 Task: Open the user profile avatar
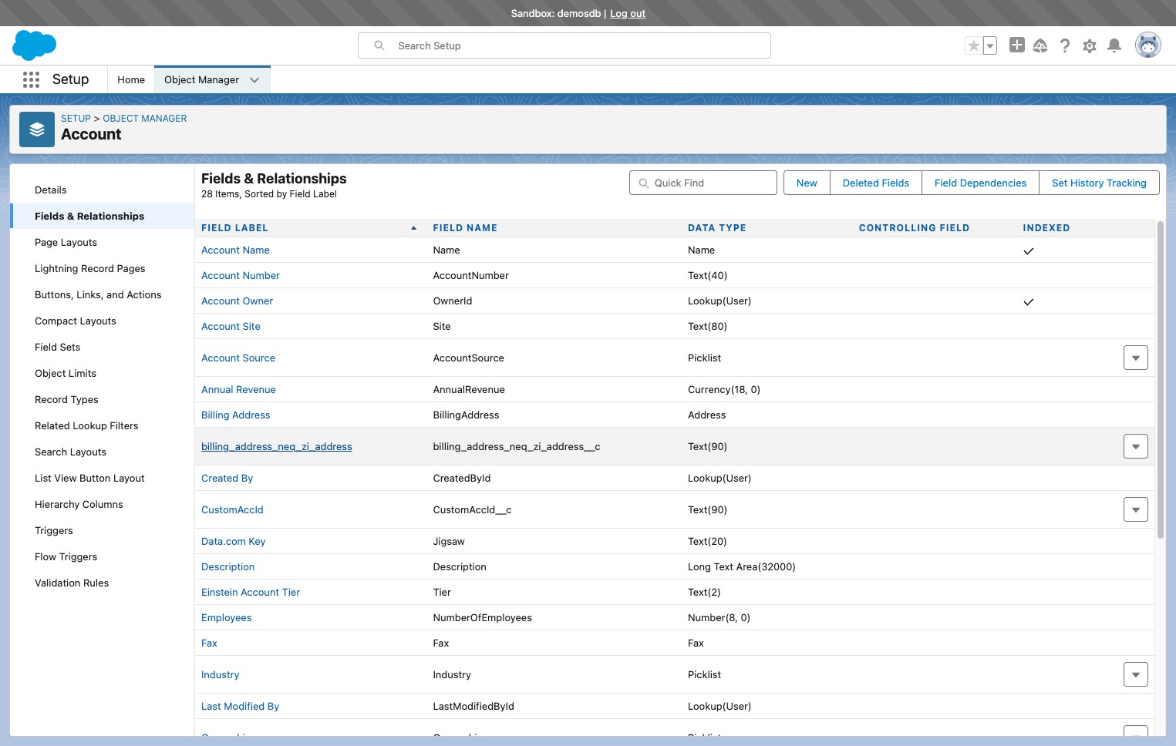pyautogui.click(x=1148, y=45)
